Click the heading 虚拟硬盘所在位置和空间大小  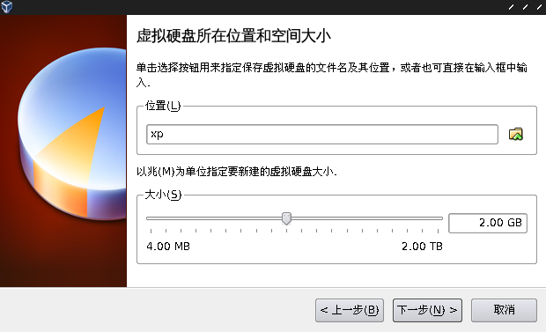pos(233,36)
